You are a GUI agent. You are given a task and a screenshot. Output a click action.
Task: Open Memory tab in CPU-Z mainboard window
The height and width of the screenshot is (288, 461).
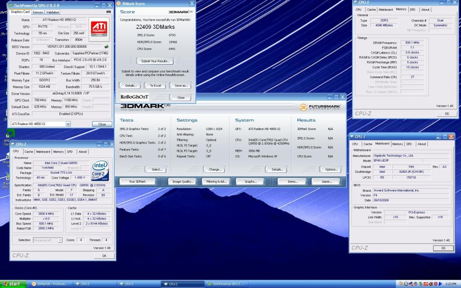[397, 144]
